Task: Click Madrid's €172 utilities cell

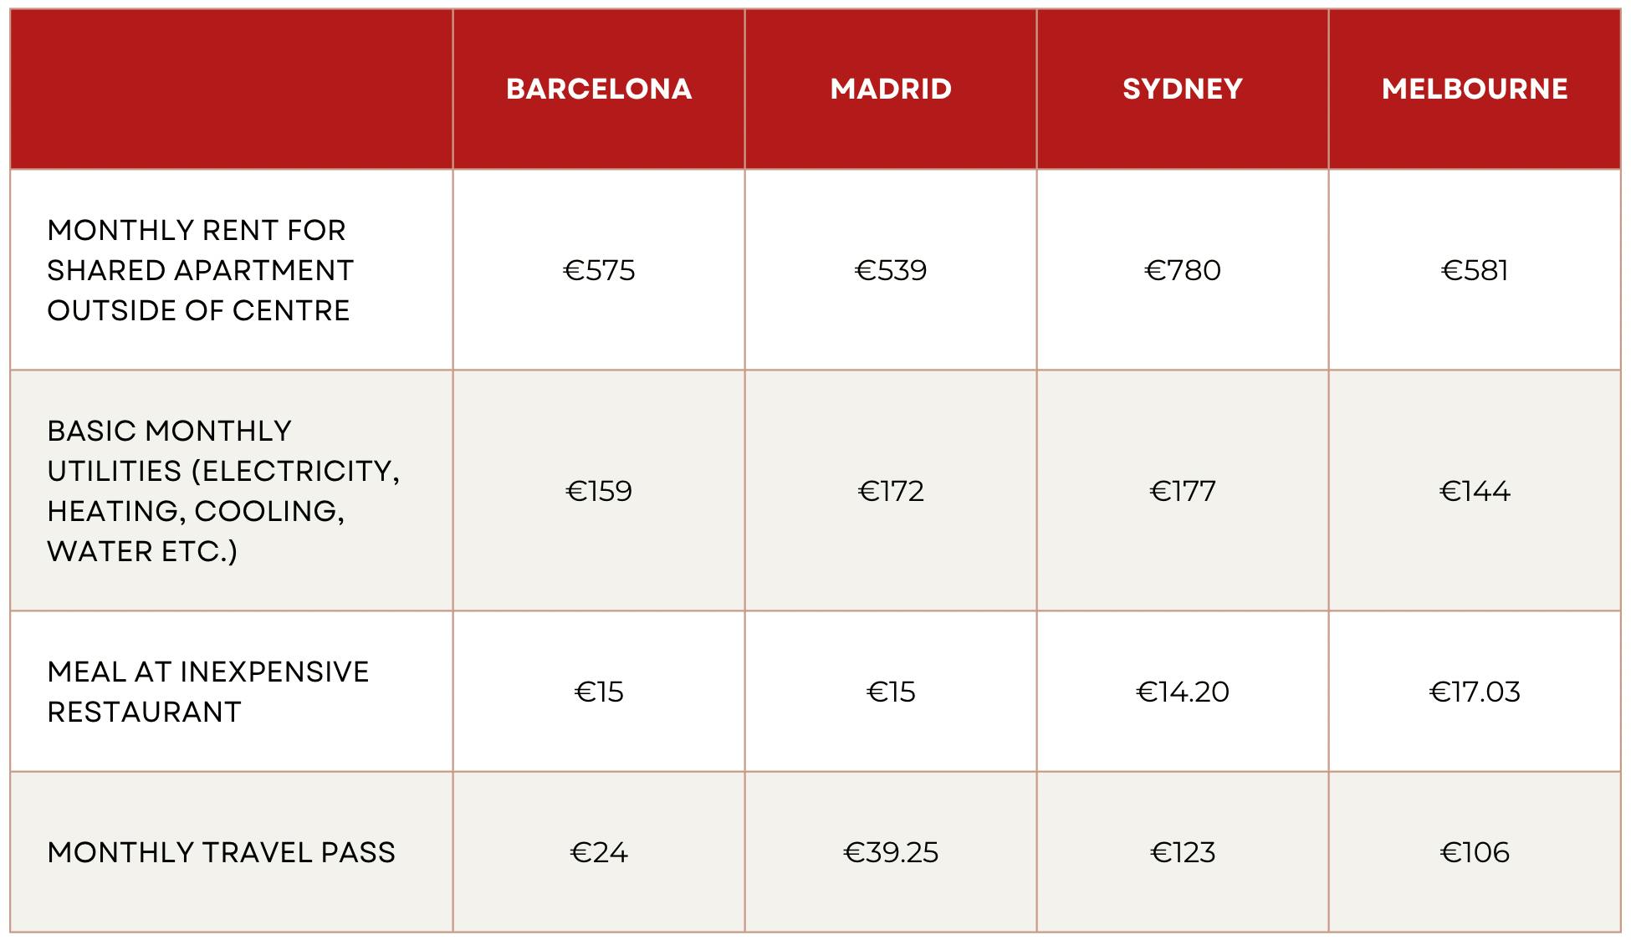Action: (x=891, y=491)
